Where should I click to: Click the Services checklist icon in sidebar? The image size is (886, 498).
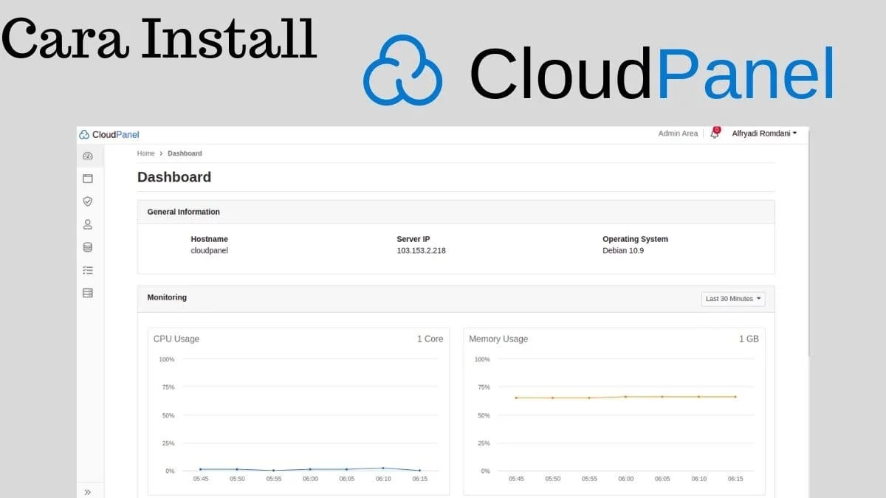[88, 270]
